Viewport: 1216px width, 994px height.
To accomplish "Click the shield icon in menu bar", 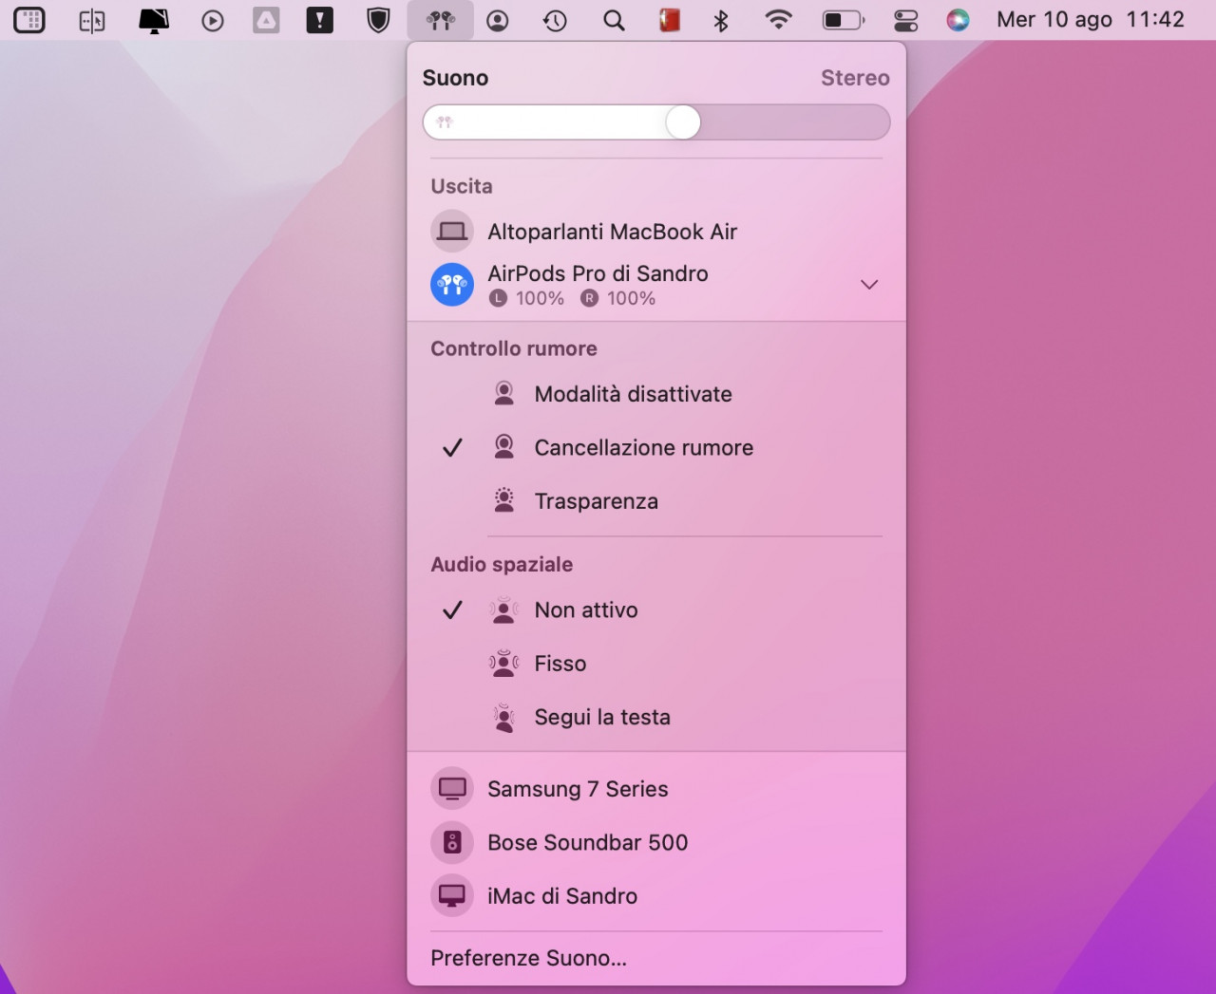I will 378,20.
